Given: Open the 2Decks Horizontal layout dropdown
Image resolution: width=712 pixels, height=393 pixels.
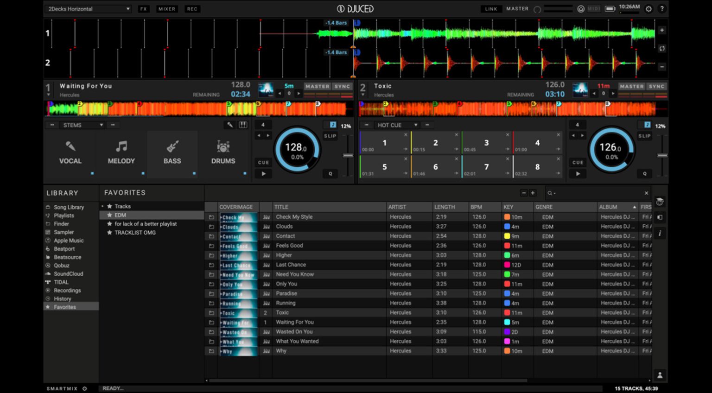Looking at the screenshot, I should 87,9.
